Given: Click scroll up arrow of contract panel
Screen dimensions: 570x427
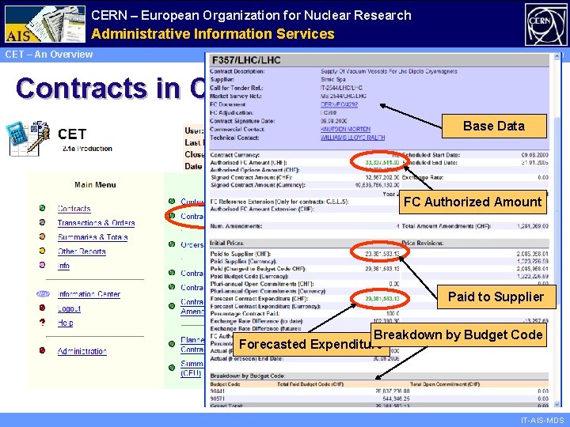Looking at the screenshot, I should click(557, 56).
